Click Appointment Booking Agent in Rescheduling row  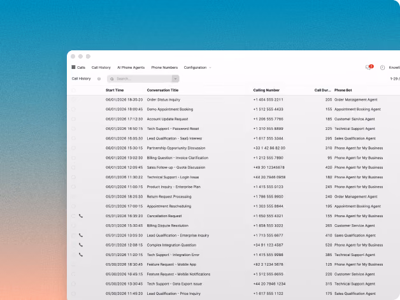(x=357, y=206)
